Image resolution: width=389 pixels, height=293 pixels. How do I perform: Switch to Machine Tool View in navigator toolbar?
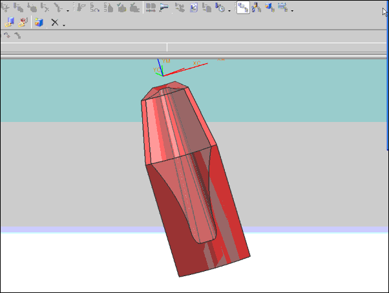[x=257, y=8]
